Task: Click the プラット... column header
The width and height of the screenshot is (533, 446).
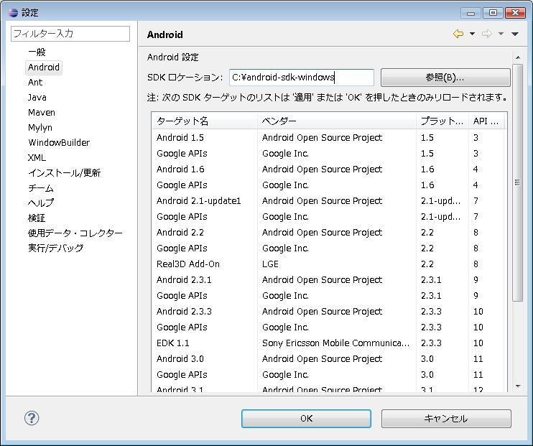Action: pyautogui.click(x=442, y=121)
